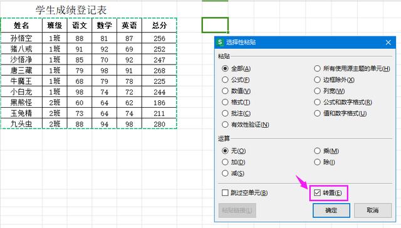The width and height of the screenshot is (401, 228).
Task: Select the cell containing 唐三藏
Action: point(21,70)
